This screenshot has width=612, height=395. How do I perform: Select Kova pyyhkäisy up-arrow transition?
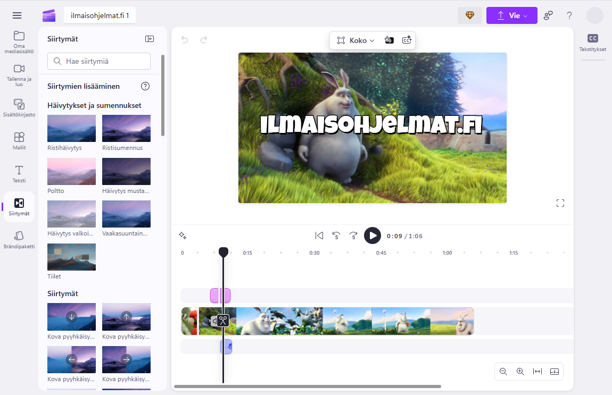coord(126,317)
